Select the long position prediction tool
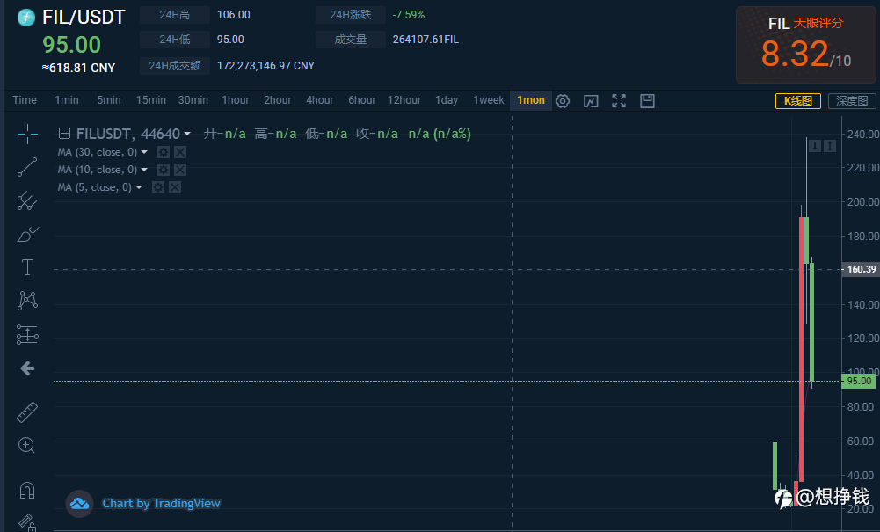 tap(27, 334)
